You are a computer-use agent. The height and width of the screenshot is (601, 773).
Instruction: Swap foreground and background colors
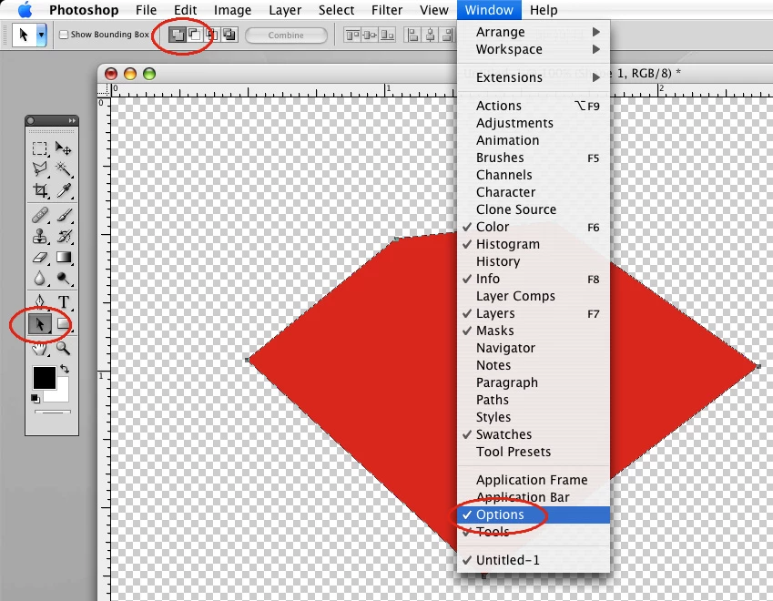65,368
